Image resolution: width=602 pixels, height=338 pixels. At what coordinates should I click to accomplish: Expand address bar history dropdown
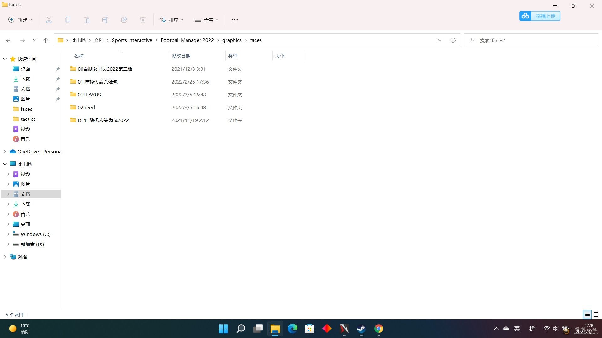(x=440, y=40)
